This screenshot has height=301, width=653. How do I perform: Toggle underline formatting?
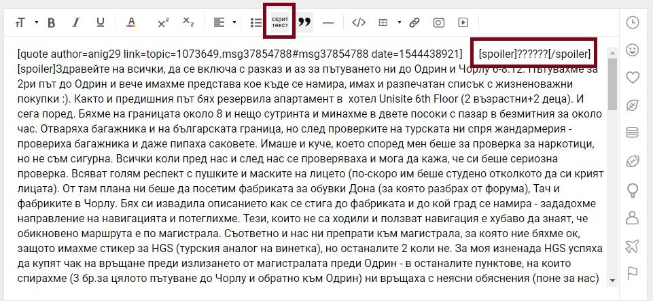click(x=100, y=22)
